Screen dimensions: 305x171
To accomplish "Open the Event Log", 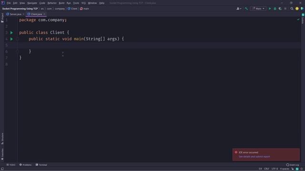I will pos(292,165).
